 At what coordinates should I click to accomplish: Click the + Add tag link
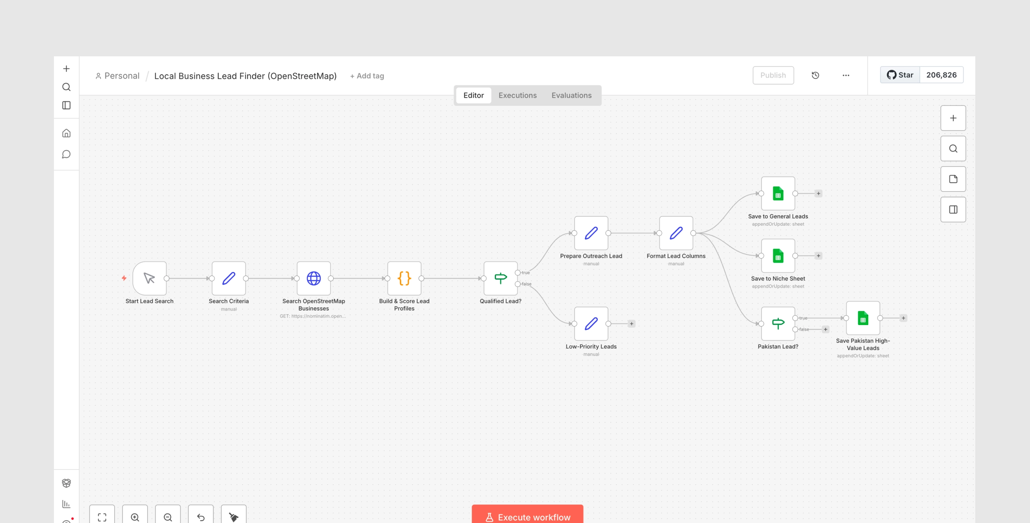click(367, 76)
